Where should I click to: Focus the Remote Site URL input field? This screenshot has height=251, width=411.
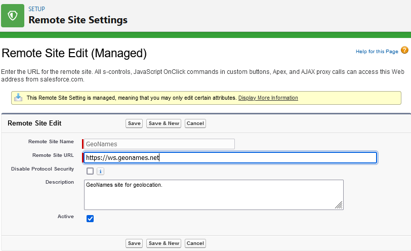point(230,158)
